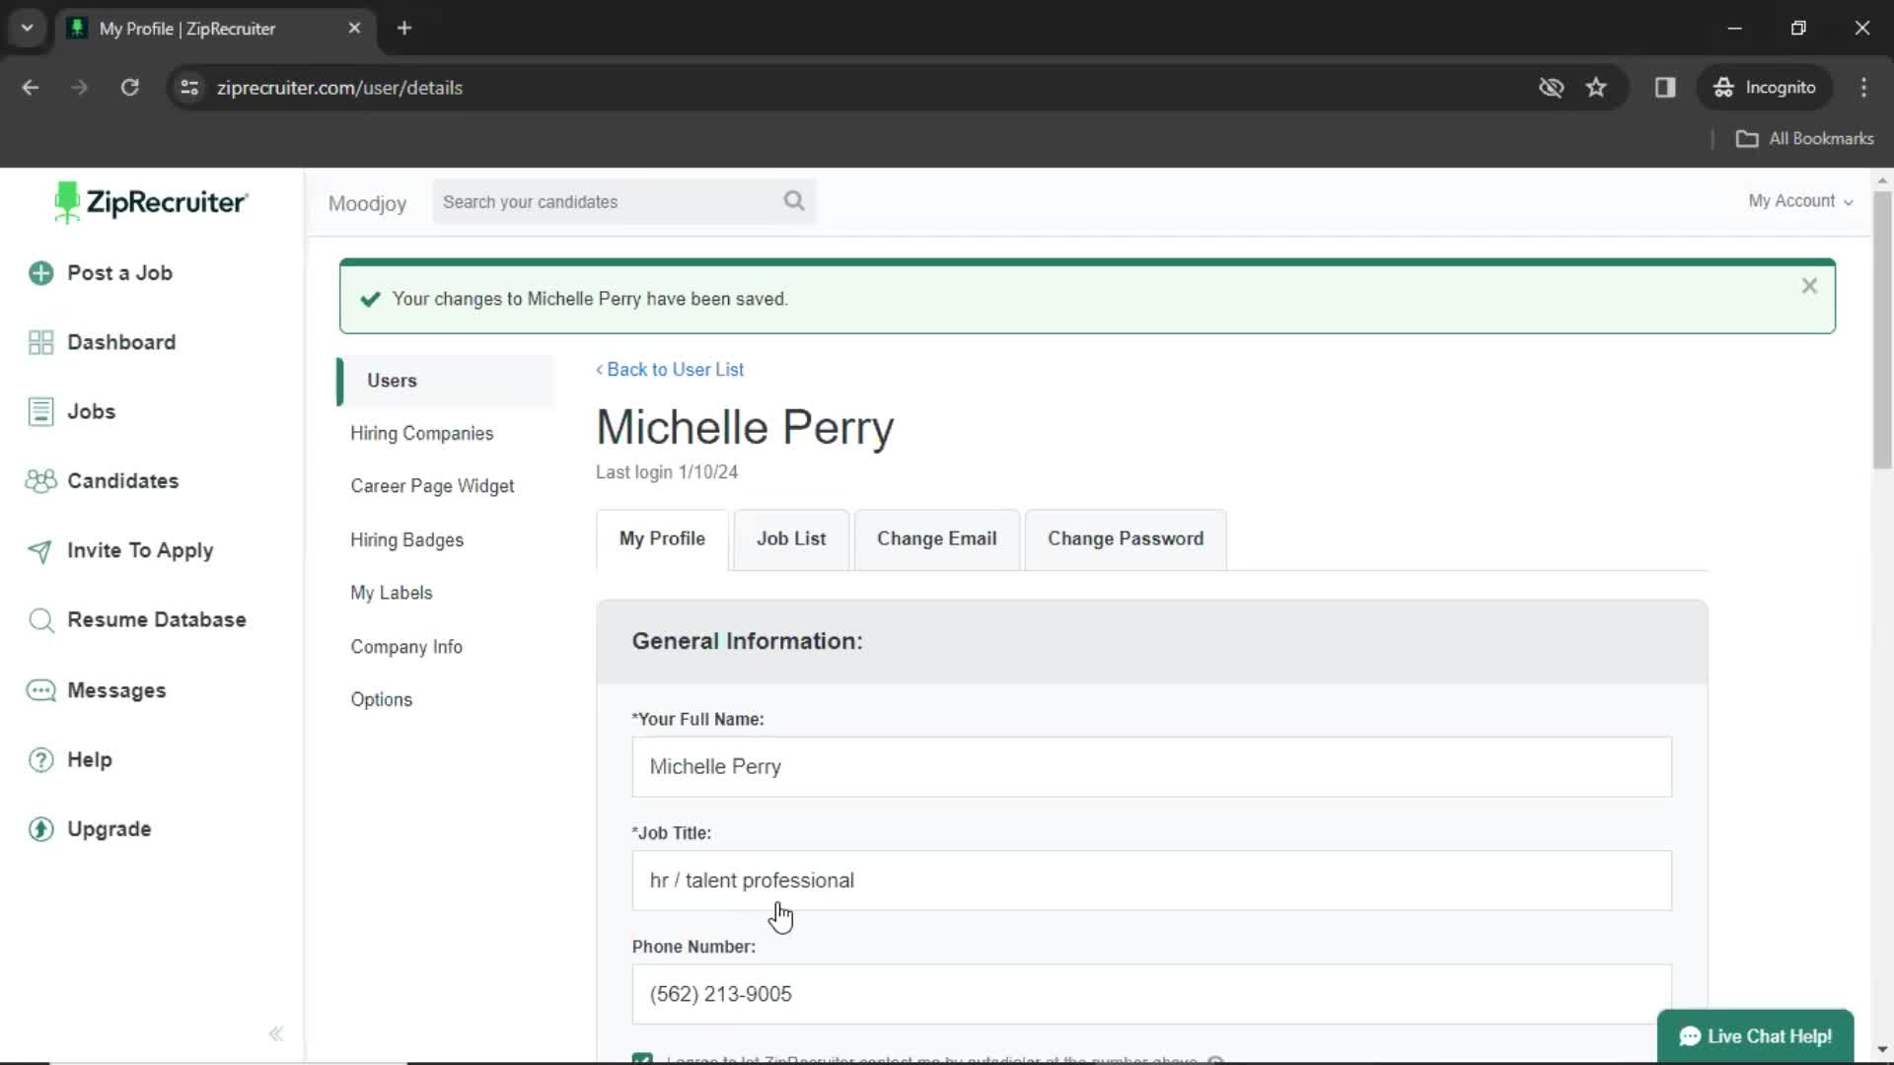Open Hiring Badges settings
The image size is (1894, 1065).
click(406, 540)
